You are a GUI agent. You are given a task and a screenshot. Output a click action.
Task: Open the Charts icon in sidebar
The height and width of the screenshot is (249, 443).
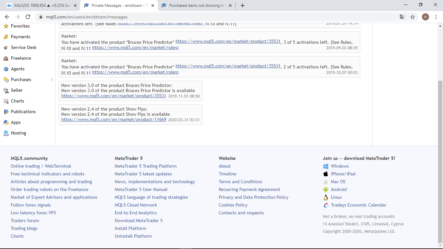pos(6,101)
